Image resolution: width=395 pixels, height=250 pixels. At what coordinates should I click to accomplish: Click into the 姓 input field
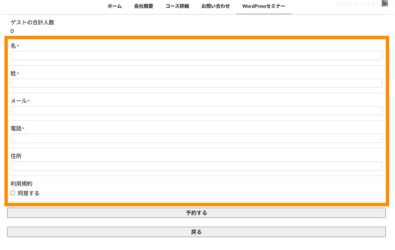click(x=196, y=83)
